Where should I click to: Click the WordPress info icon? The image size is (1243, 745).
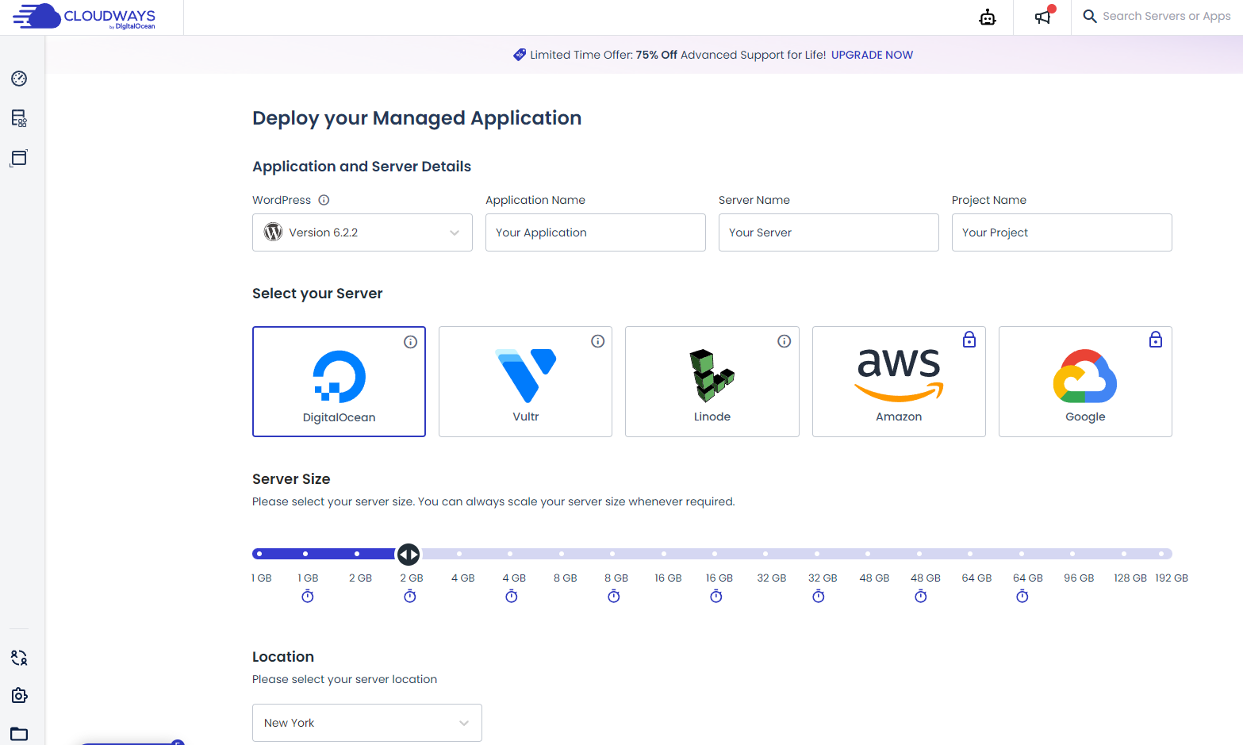pos(324,200)
